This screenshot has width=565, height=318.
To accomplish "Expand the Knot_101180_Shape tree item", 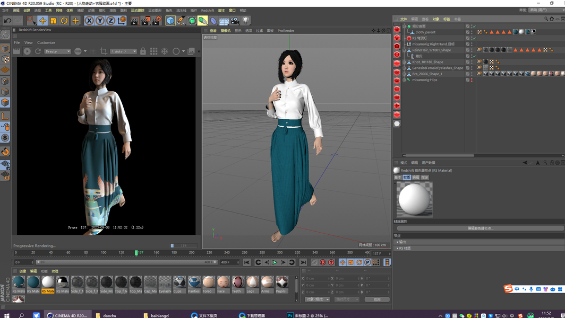I will 405,62.
